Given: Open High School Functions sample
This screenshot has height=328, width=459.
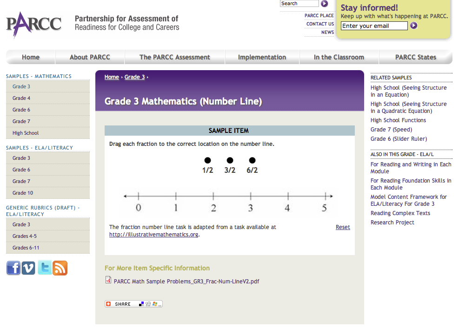Looking at the screenshot, I should click(x=398, y=120).
